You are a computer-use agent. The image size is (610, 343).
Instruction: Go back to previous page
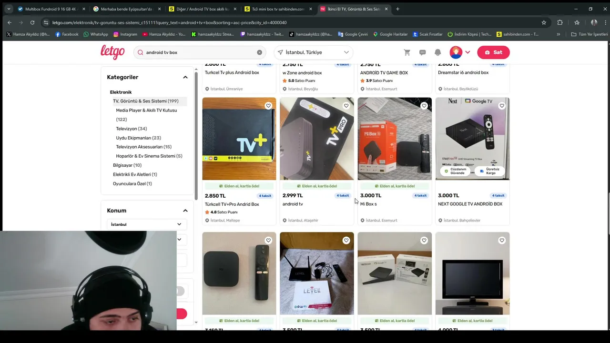(x=10, y=22)
